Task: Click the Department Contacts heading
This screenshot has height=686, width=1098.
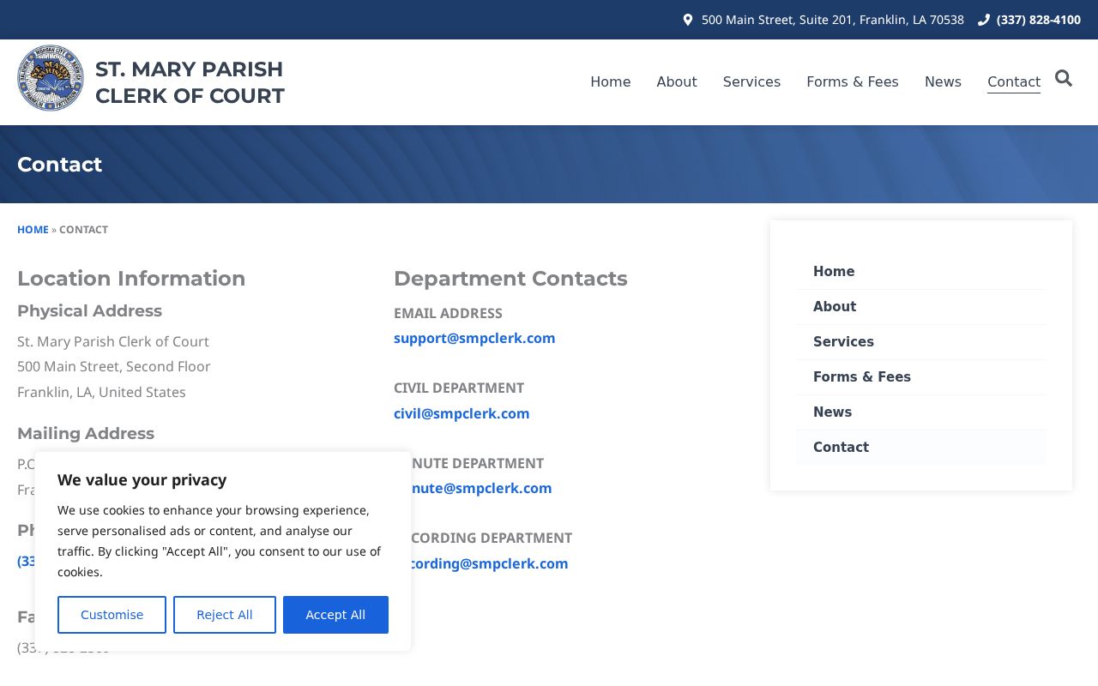Action: click(x=510, y=279)
